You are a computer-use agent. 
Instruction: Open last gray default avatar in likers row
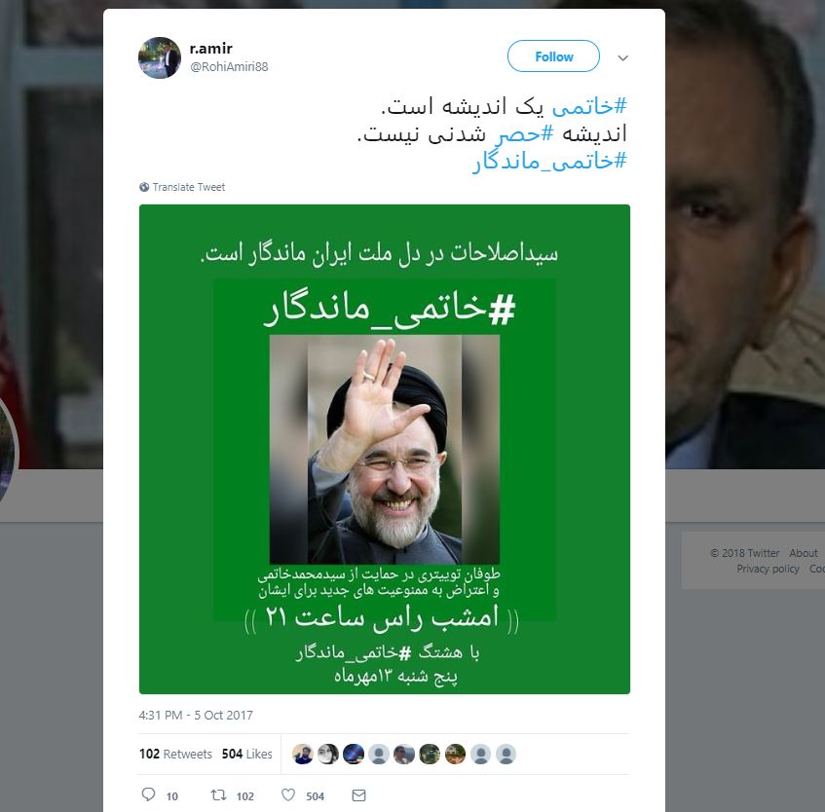(x=506, y=755)
